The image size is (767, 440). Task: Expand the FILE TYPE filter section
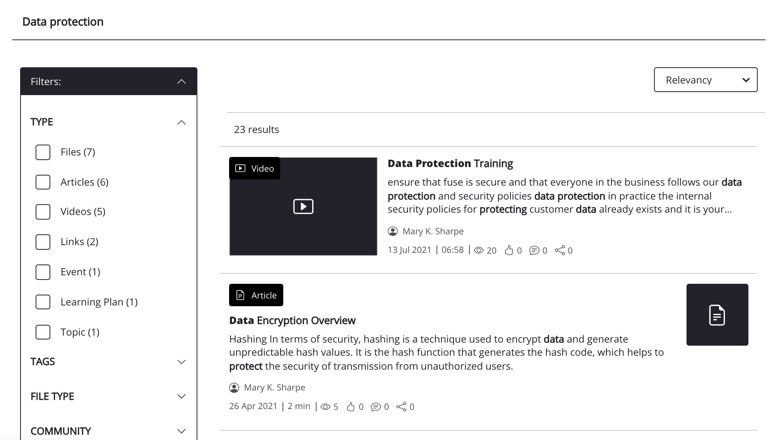(x=181, y=396)
